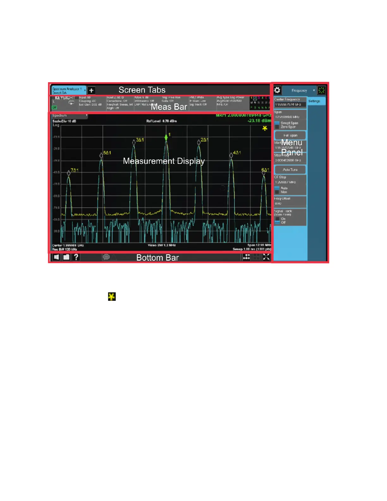Viewport: 387px width, 501px height.
Task: Click the Ref Level annotation
Action: click(162, 121)
